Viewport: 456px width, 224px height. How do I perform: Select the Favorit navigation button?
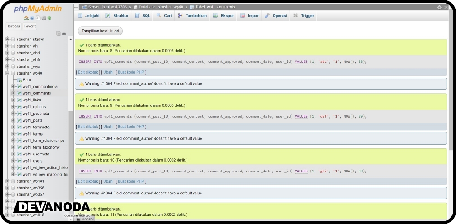click(x=30, y=26)
